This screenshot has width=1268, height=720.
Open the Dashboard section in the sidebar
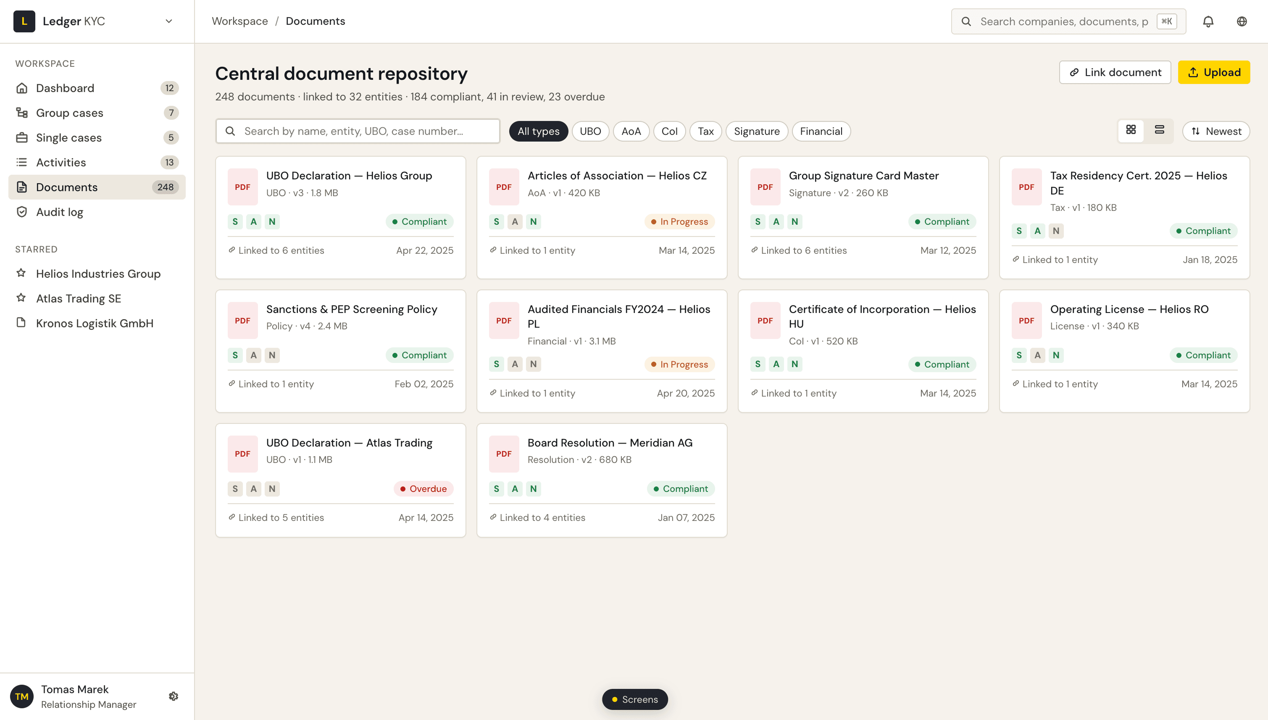pos(65,87)
